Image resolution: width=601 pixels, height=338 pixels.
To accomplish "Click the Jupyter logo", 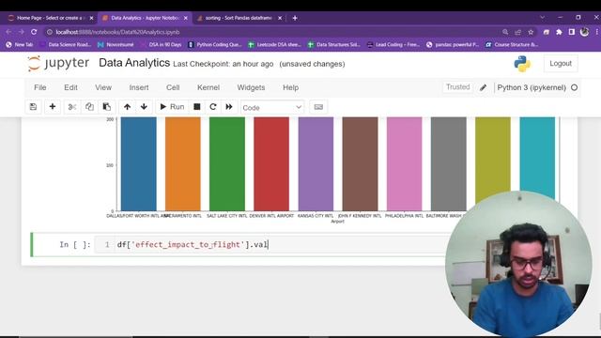I will (58, 63).
